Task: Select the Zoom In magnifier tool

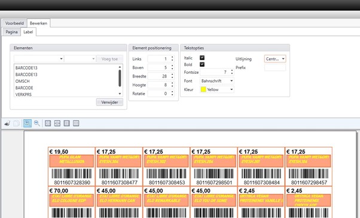Action: pyautogui.click(x=28, y=123)
